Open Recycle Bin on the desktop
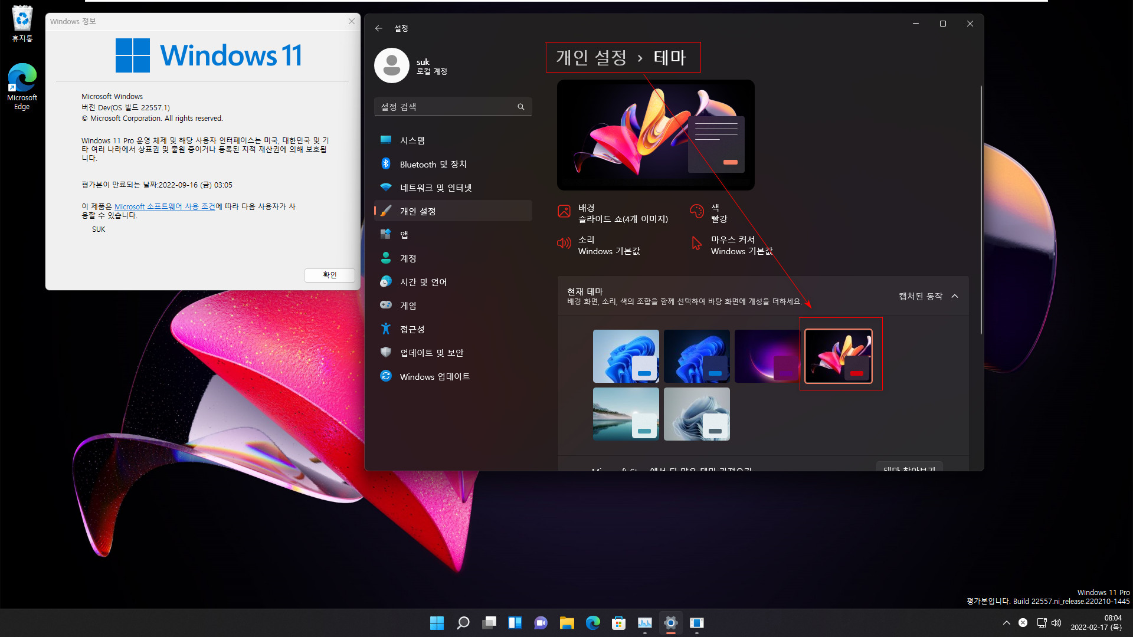1133x637 pixels. (x=22, y=24)
